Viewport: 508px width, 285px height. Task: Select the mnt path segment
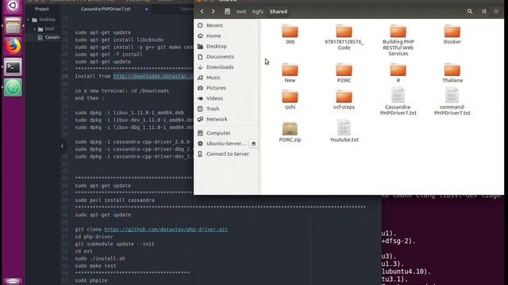pyautogui.click(x=241, y=12)
